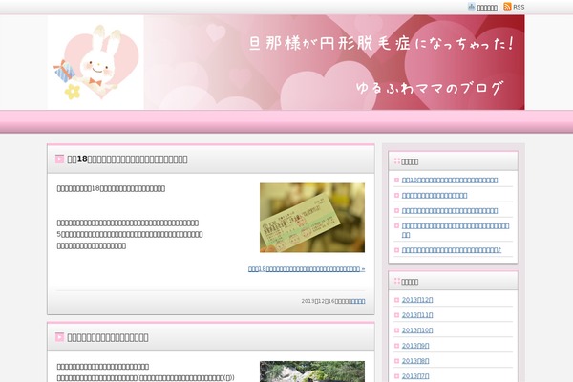Open the 2013 12 monthly archive
The height and width of the screenshot is (382, 573).
tap(417, 300)
